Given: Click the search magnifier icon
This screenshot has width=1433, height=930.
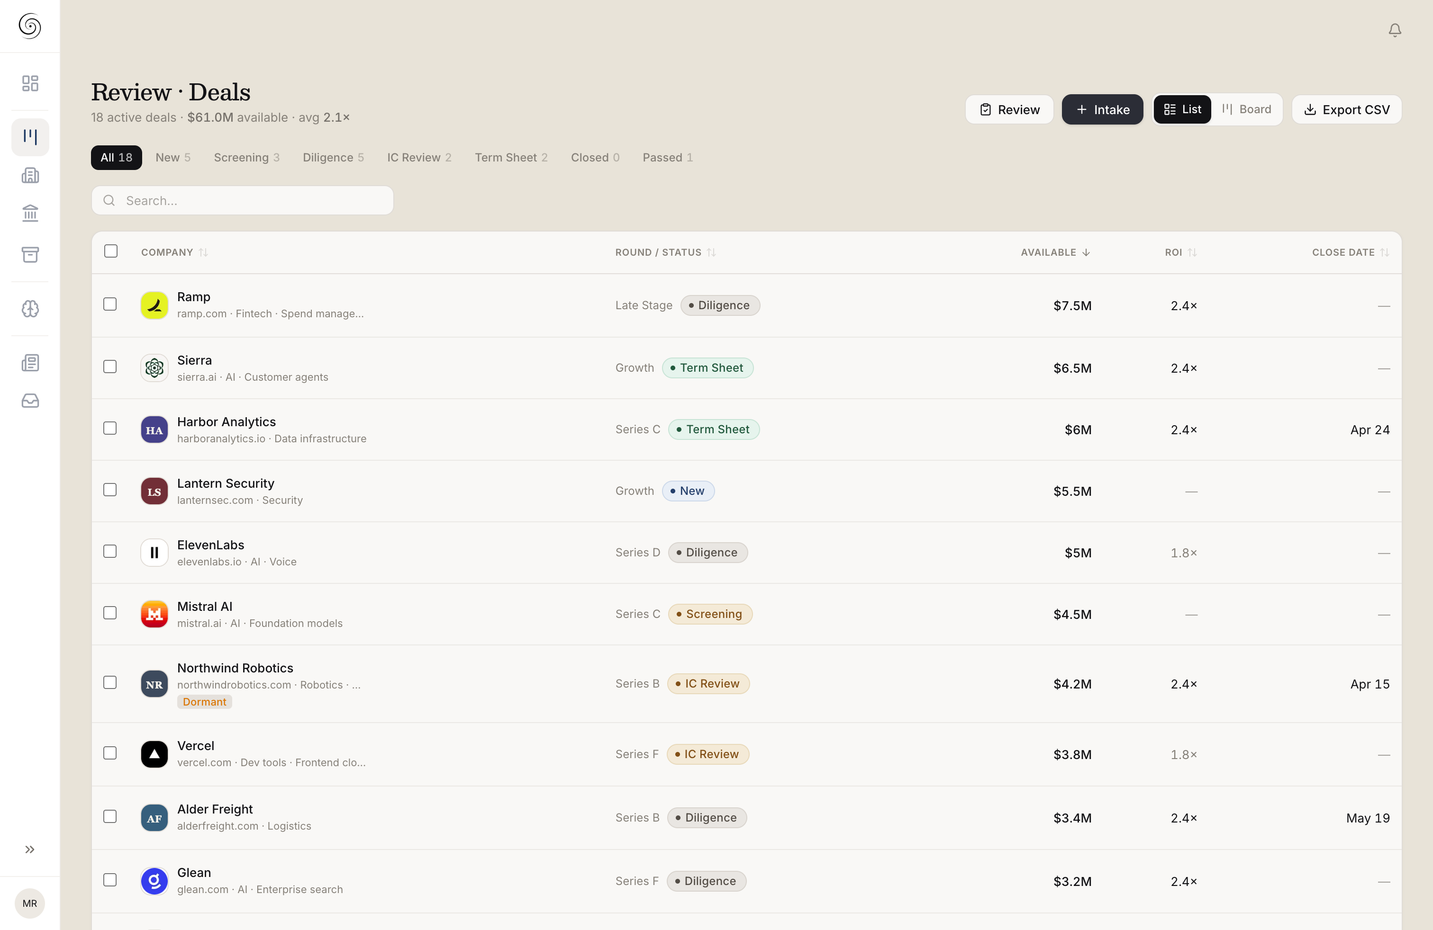Looking at the screenshot, I should (x=109, y=200).
